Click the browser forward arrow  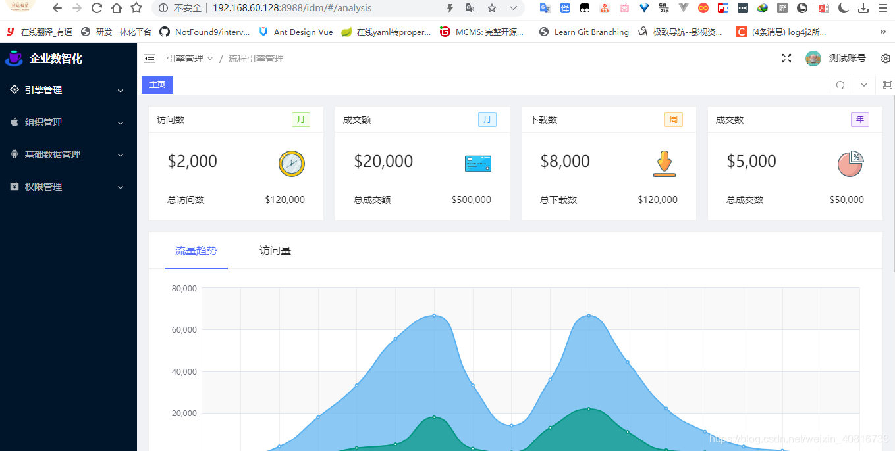click(77, 9)
